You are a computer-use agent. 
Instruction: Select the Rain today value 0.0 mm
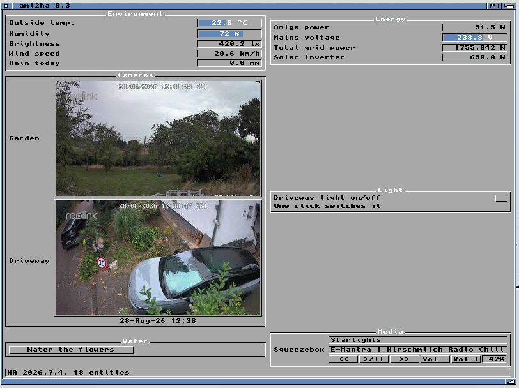229,63
